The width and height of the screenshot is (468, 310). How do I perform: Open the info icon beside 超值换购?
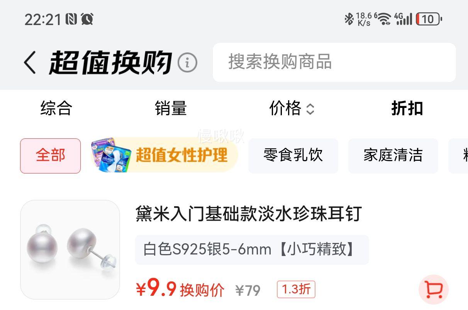coord(187,62)
